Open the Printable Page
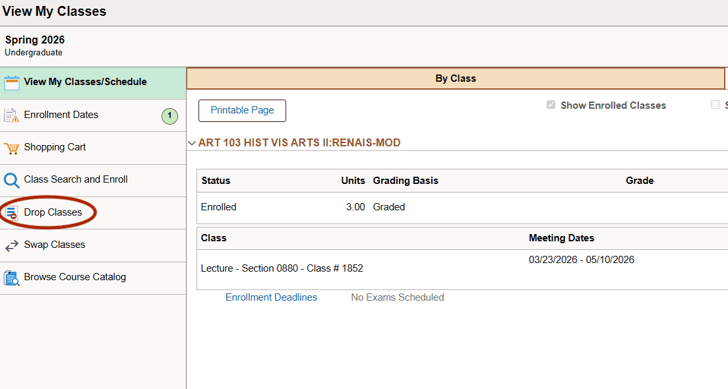This screenshot has width=728, height=389. point(242,110)
